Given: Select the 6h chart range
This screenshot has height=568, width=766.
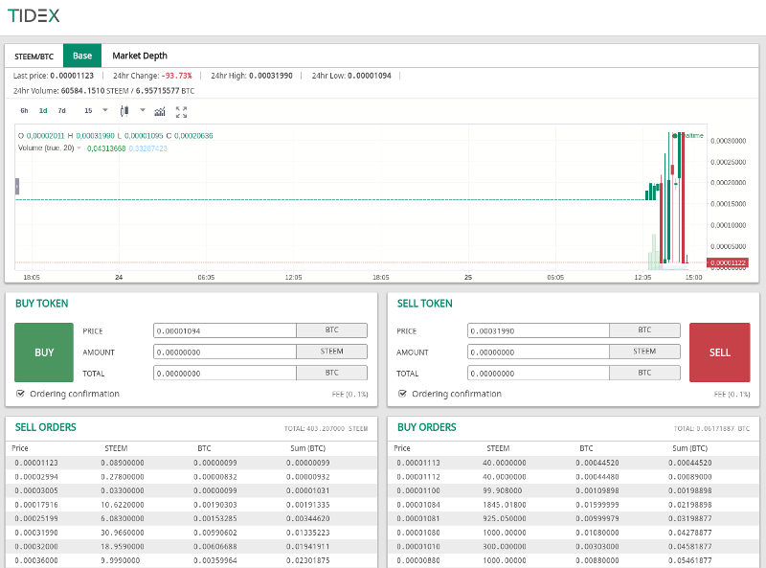Looking at the screenshot, I should click(x=25, y=111).
